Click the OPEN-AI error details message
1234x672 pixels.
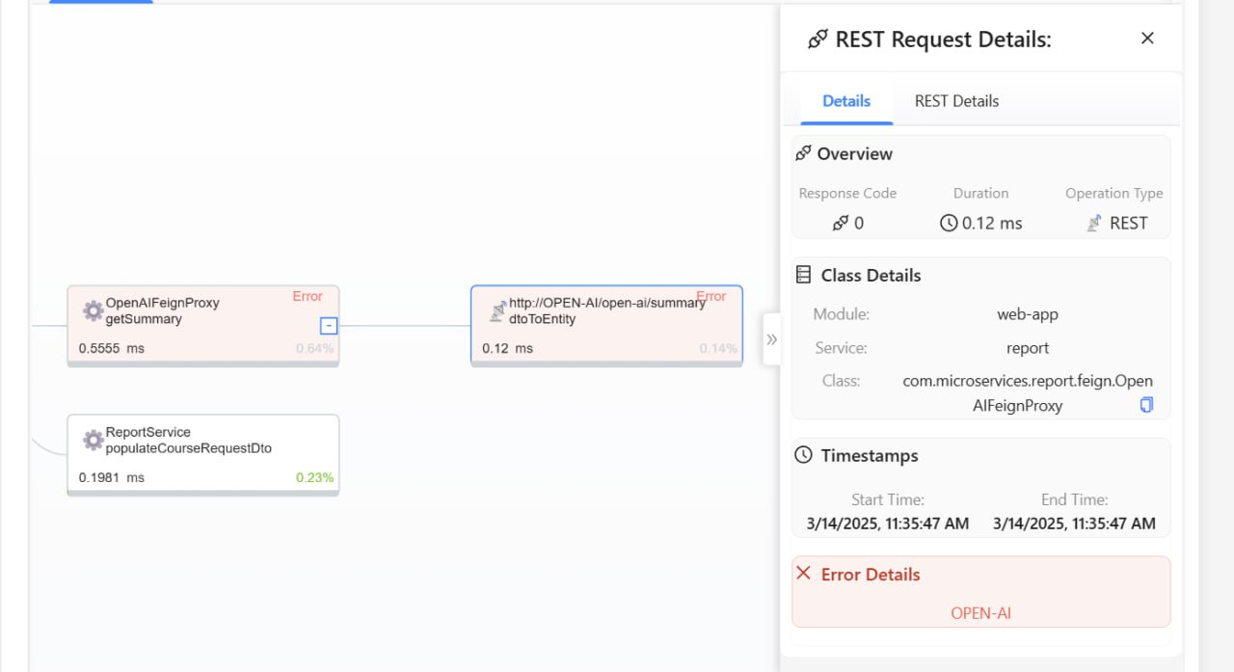click(980, 613)
